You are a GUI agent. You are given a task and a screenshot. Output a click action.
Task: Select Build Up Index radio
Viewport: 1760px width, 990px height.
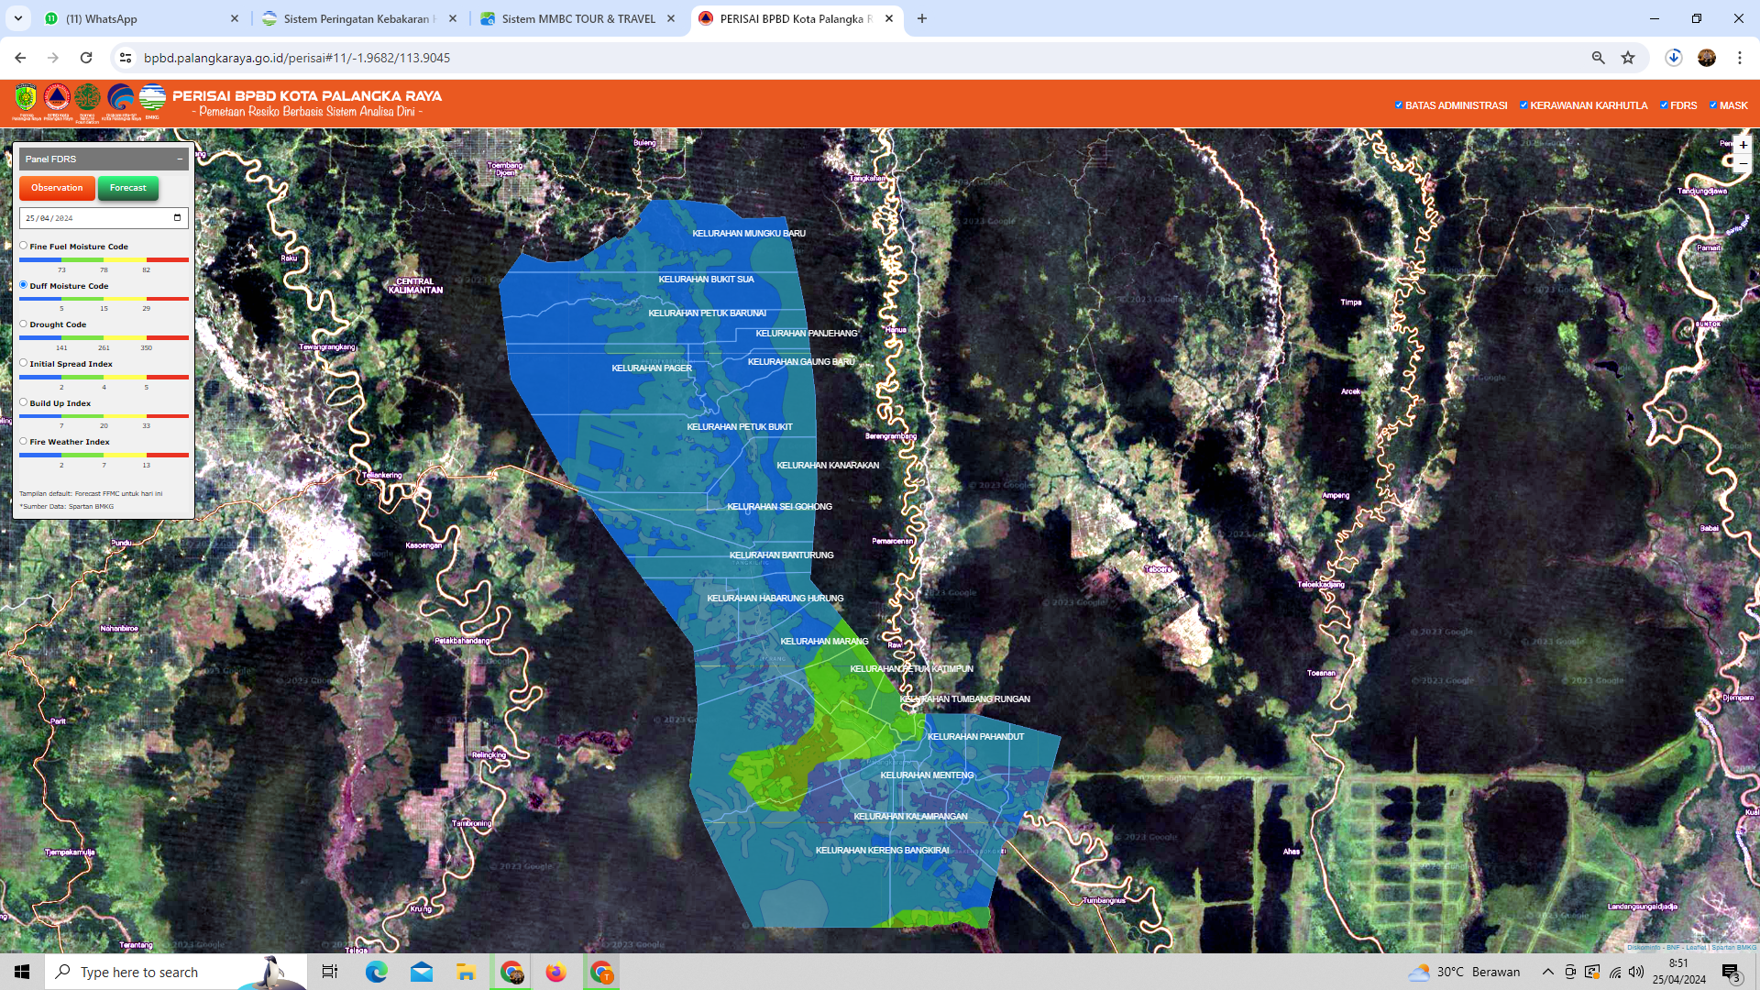tap(24, 402)
